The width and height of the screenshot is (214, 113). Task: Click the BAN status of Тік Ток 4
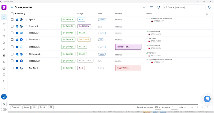tap(81, 68)
